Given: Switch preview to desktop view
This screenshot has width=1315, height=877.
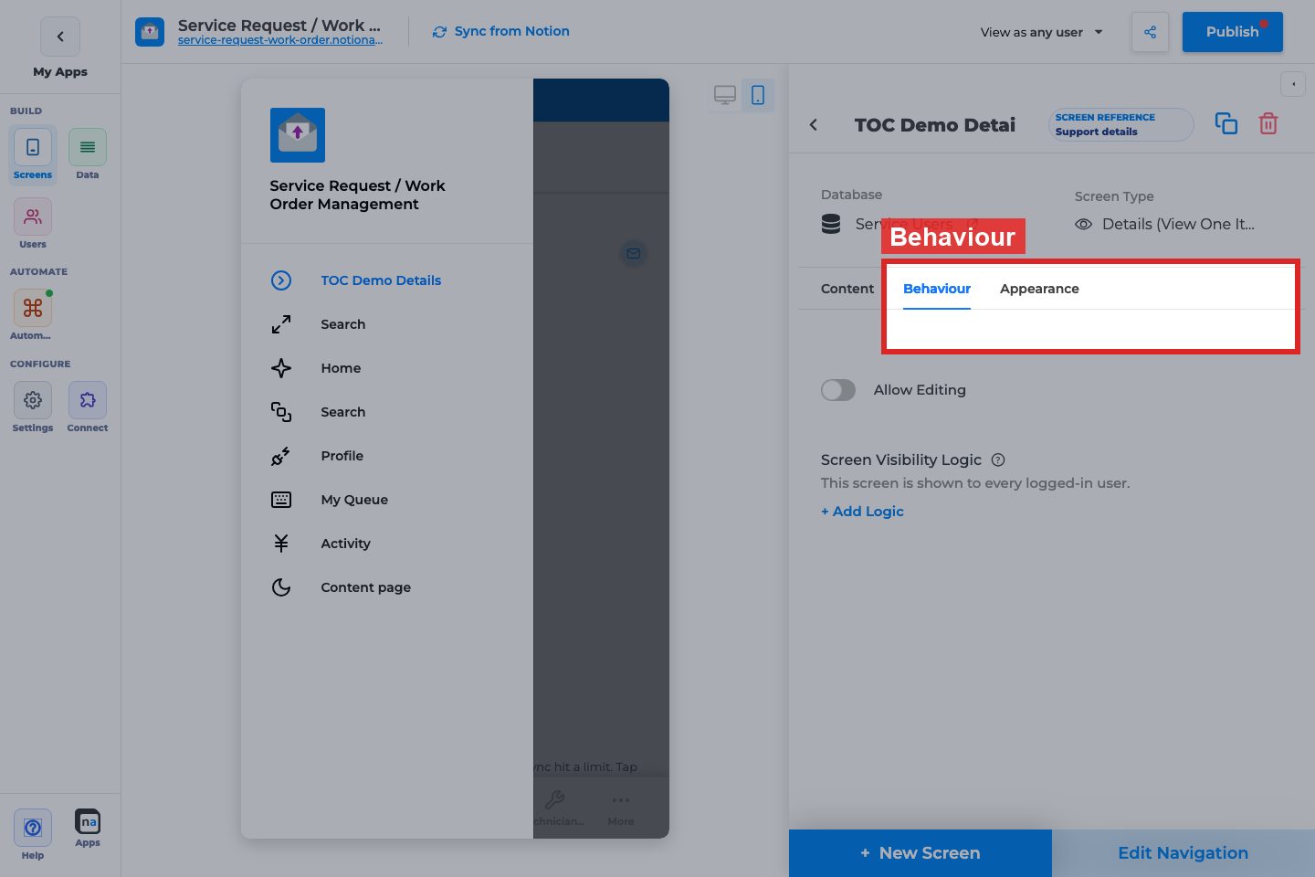Looking at the screenshot, I should pyautogui.click(x=725, y=95).
